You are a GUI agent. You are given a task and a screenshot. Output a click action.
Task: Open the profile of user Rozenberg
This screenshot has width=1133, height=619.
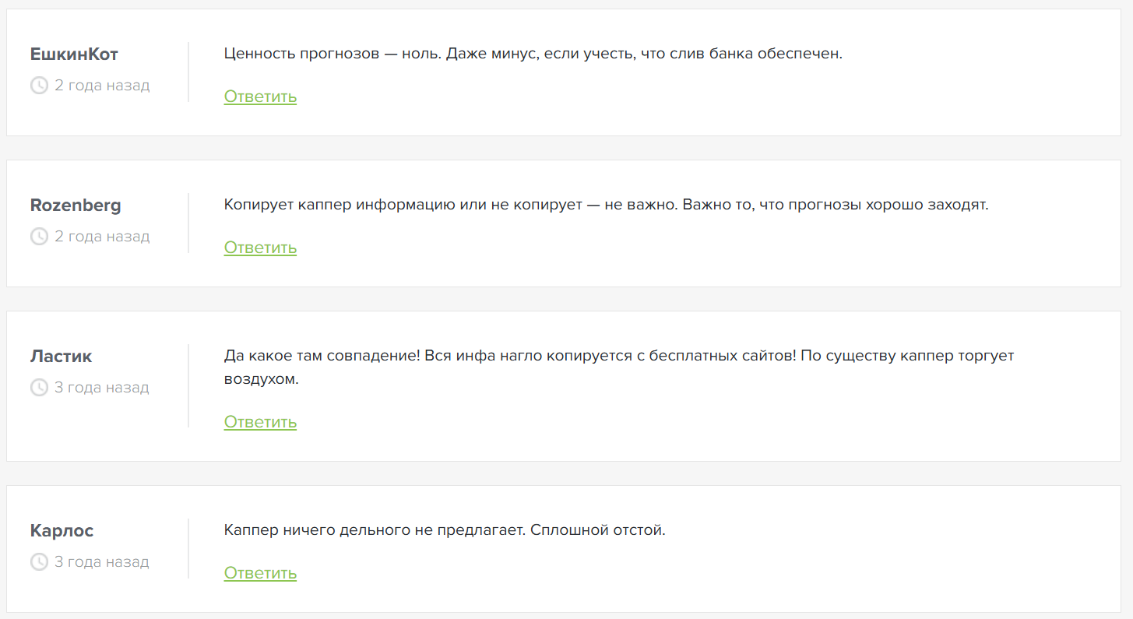point(76,205)
